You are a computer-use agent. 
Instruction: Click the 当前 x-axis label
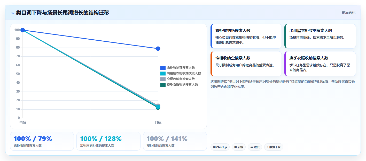[23, 123]
